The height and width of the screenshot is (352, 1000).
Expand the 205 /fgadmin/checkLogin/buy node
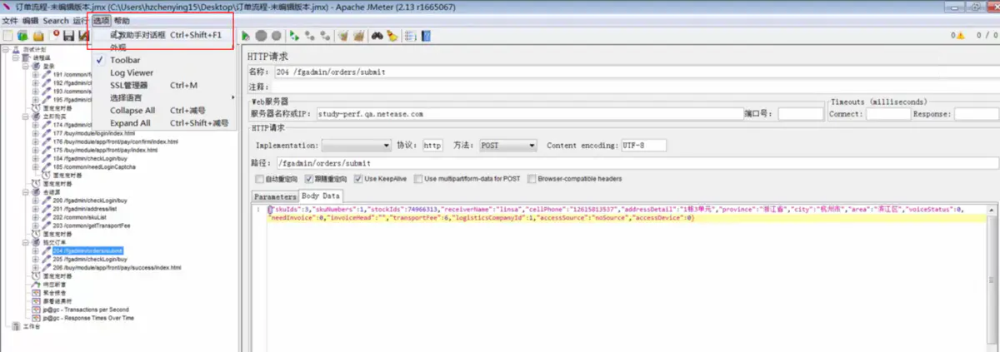(35, 259)
